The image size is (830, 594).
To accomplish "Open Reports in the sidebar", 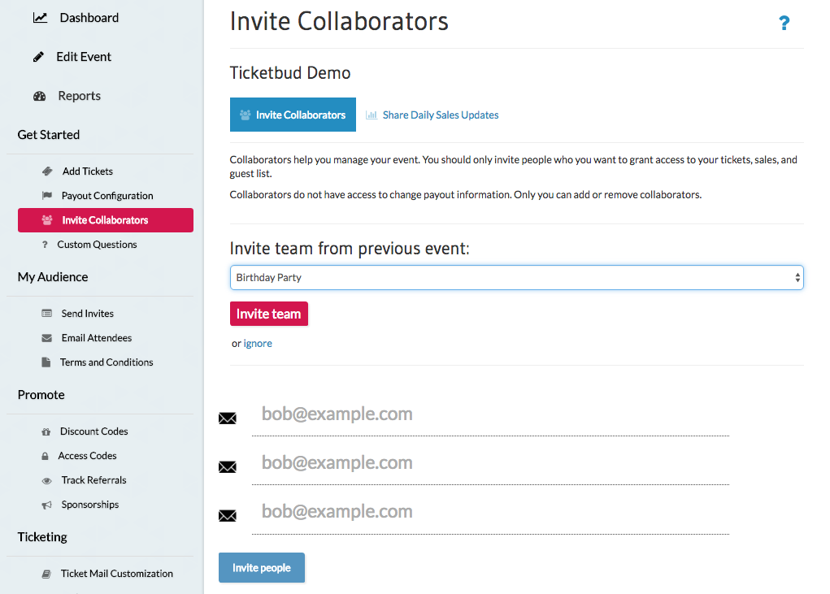I will [x=80, y=96].
